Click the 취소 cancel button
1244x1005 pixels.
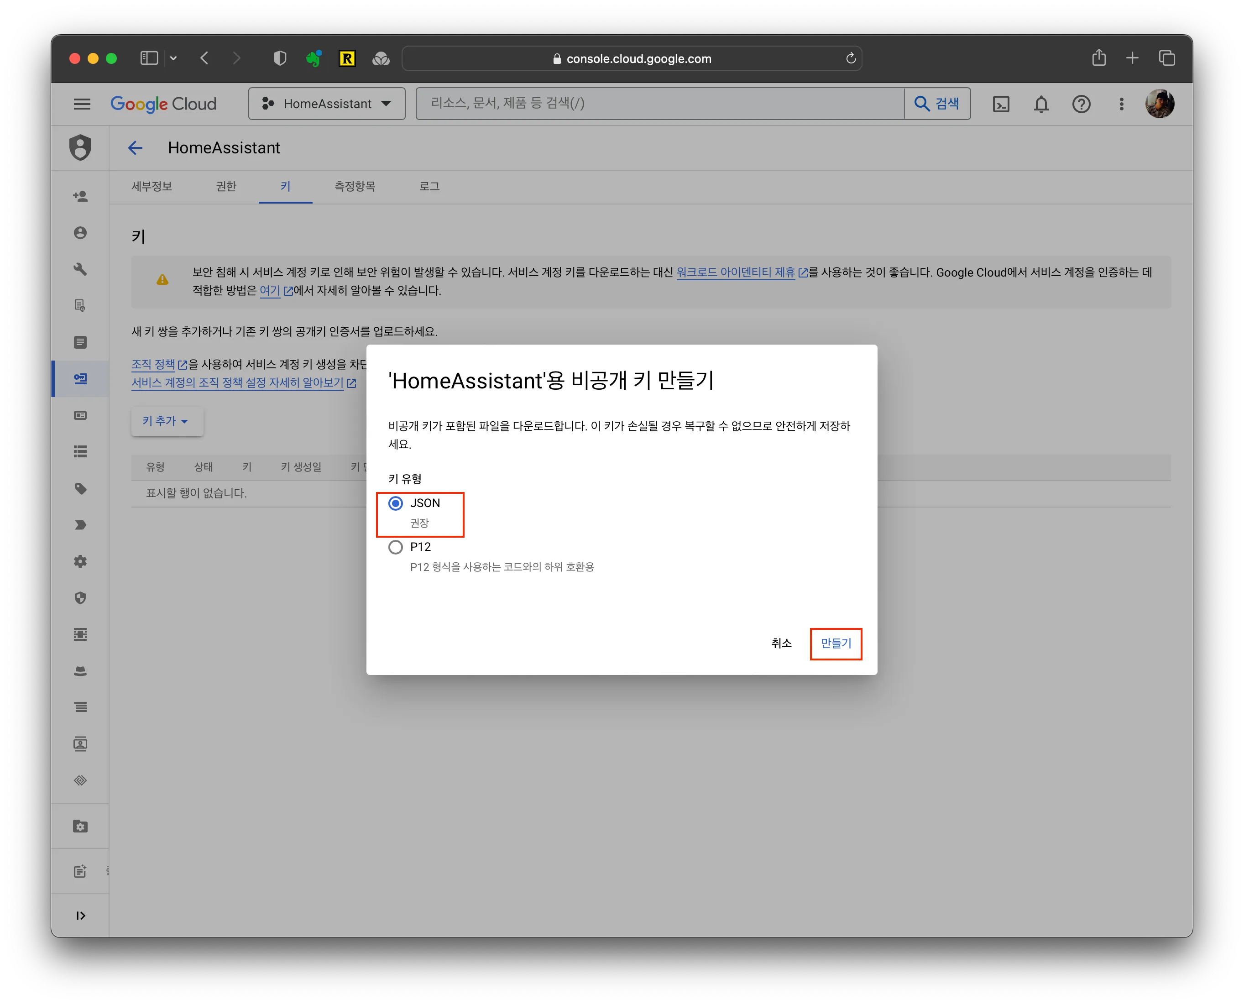pos(781,643)
